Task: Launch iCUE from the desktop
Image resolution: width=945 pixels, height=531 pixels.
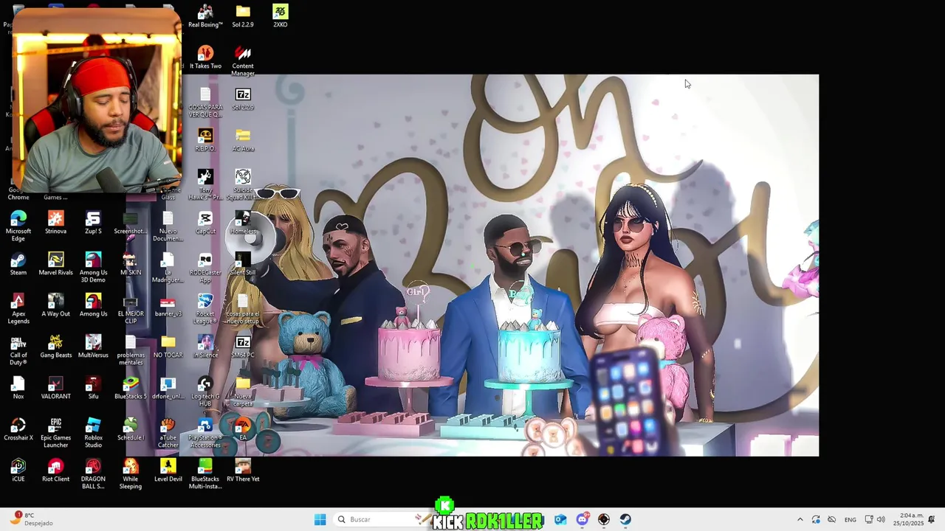Action: [x=18, y=471]
